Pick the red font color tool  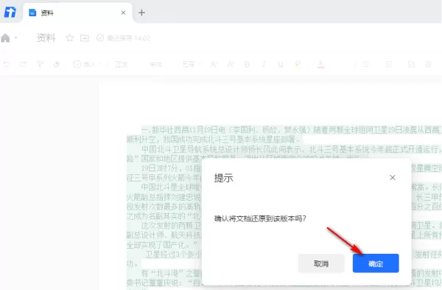click(320, 65)
